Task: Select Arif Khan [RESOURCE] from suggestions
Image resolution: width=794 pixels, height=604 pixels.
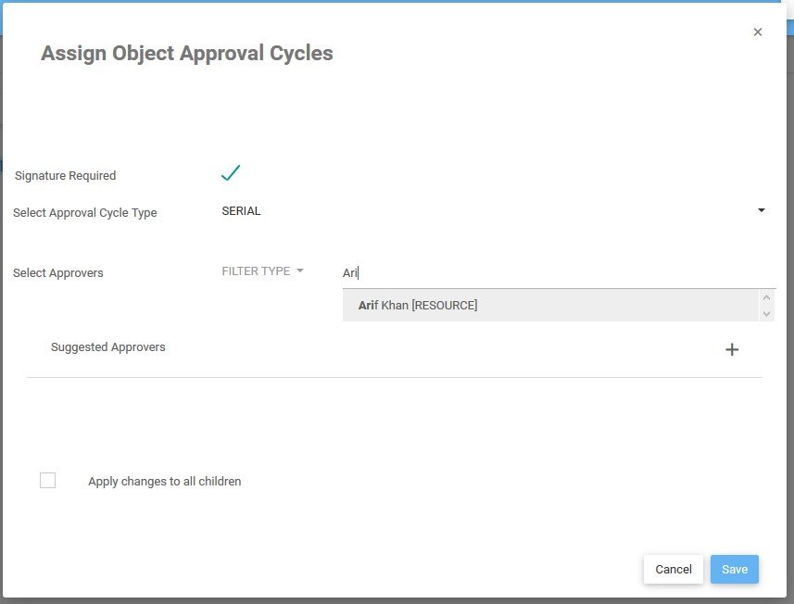Action: click(x=418, y=305)
